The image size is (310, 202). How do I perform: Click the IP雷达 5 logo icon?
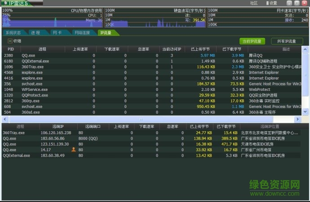pos(5,3)
